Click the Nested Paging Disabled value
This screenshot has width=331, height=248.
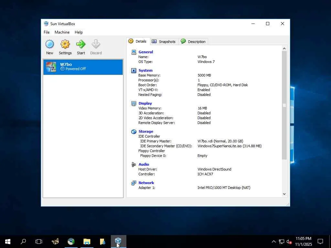pos(204,95)
